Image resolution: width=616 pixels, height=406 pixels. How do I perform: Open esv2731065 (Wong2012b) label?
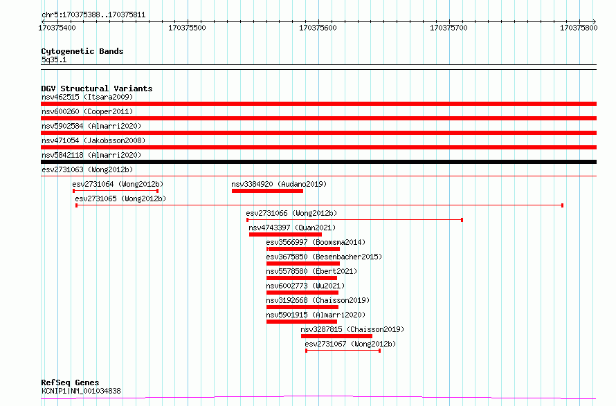point(120,199)
